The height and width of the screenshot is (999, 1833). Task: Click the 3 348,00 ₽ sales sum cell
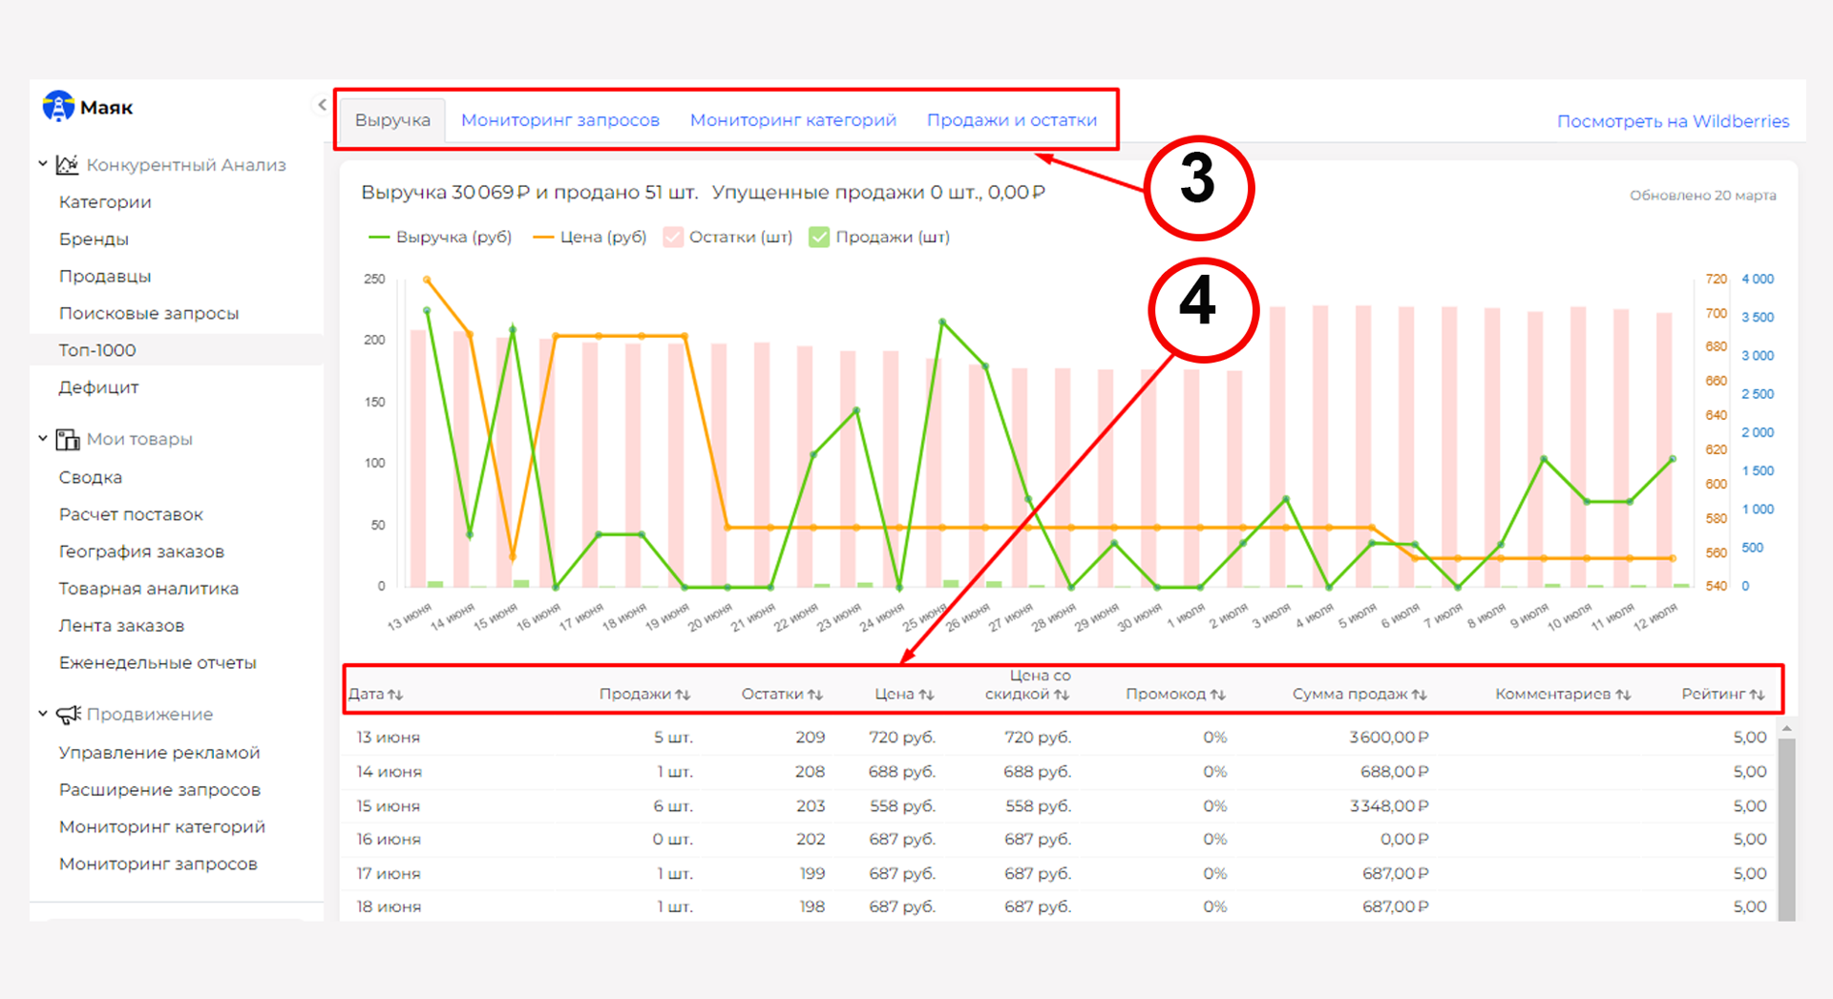[x=1389, y=806]
